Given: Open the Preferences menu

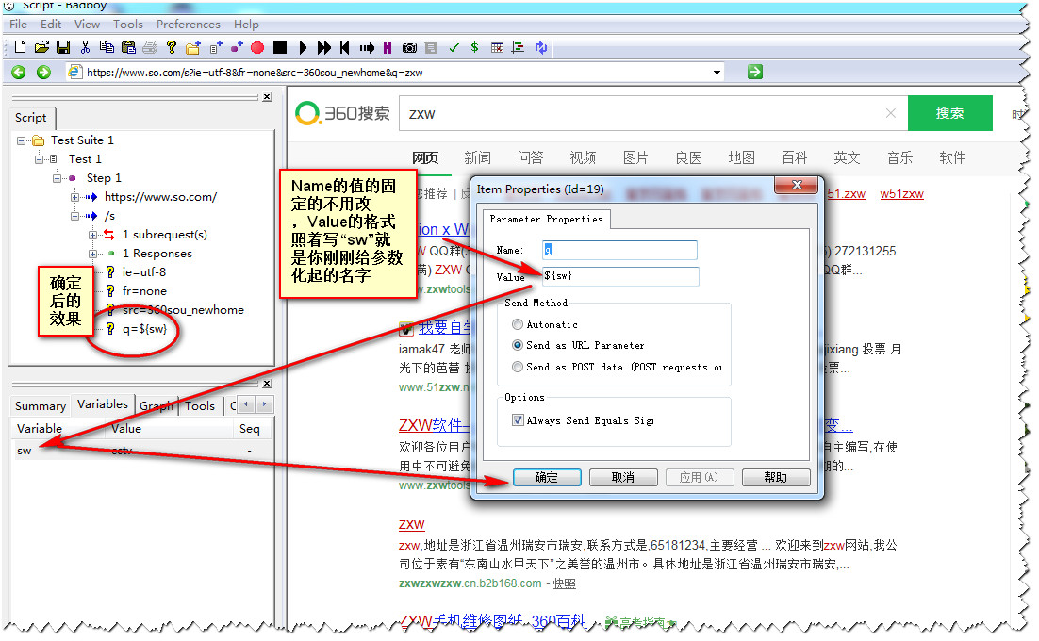Looking at the screenshot, I should point(189,24).
